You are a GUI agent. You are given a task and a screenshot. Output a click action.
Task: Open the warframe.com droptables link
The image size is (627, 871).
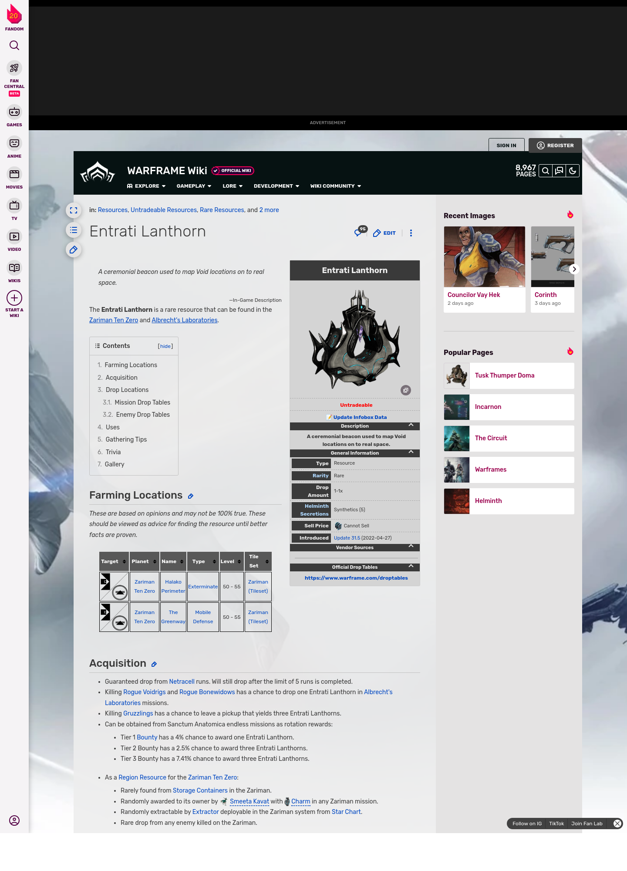pyautogui.click(x=356, y=578)
